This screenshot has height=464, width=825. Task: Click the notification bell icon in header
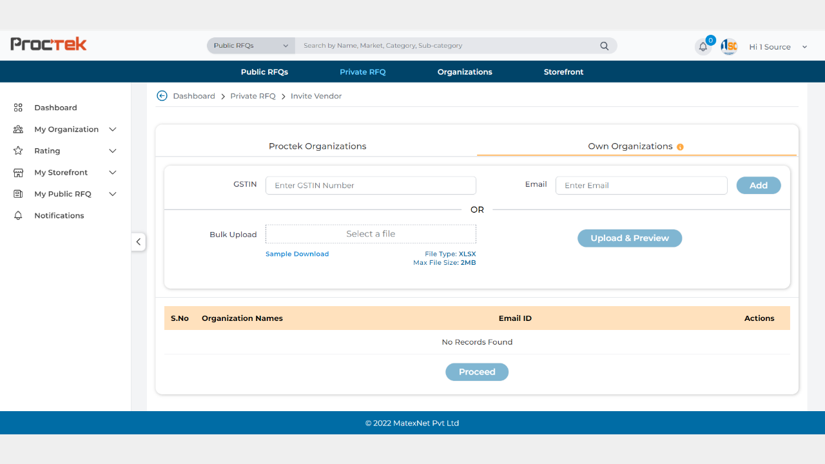tap(703, 47)
